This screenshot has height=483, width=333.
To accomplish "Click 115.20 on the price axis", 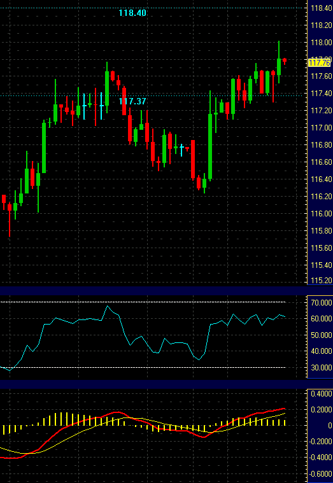I will click(322, 280).
